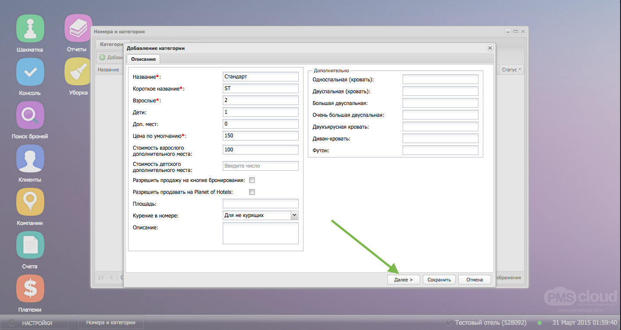Screen dimensions: 621x330
Task: Open the Статус column header dropdown arrow
Action: tap(520, 70)
